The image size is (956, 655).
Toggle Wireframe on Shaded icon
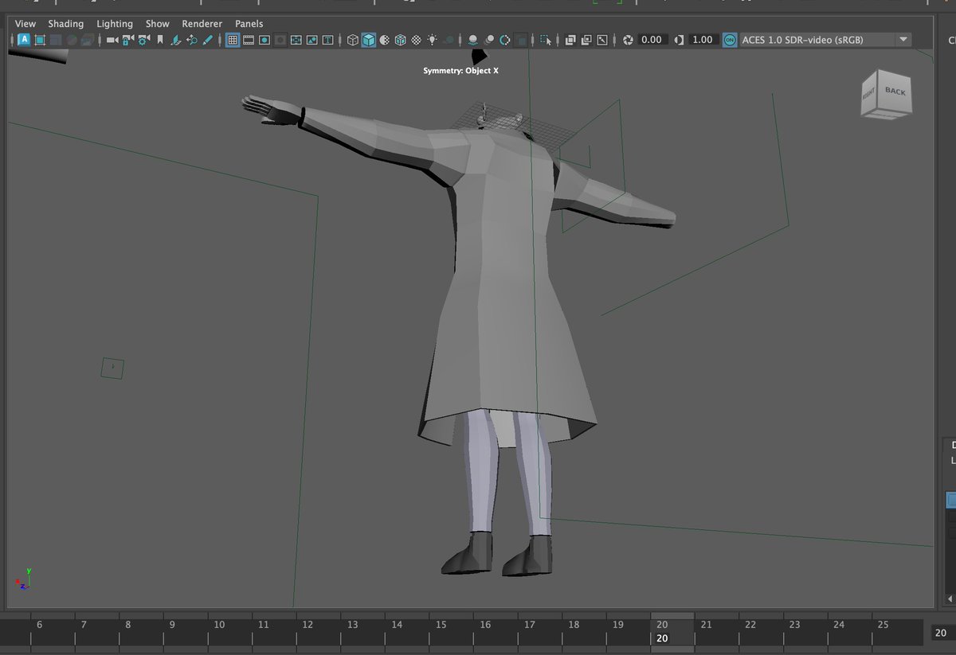coord(401,39)
